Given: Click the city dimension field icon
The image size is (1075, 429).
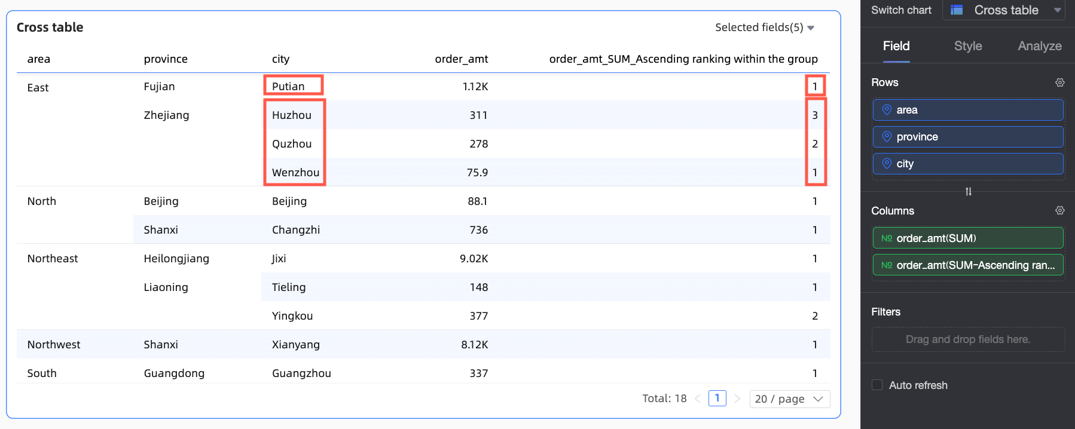Looking at the screenshot, I should (887, 164).
